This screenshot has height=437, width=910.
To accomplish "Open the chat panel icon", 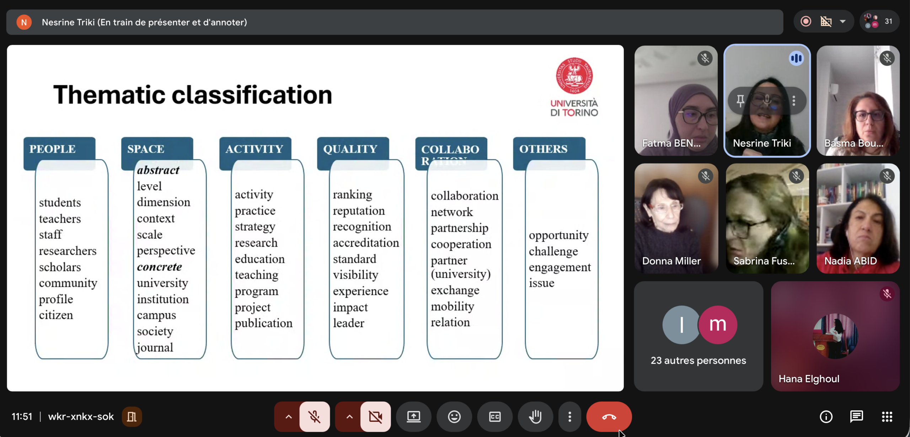I will coord(856,416).
